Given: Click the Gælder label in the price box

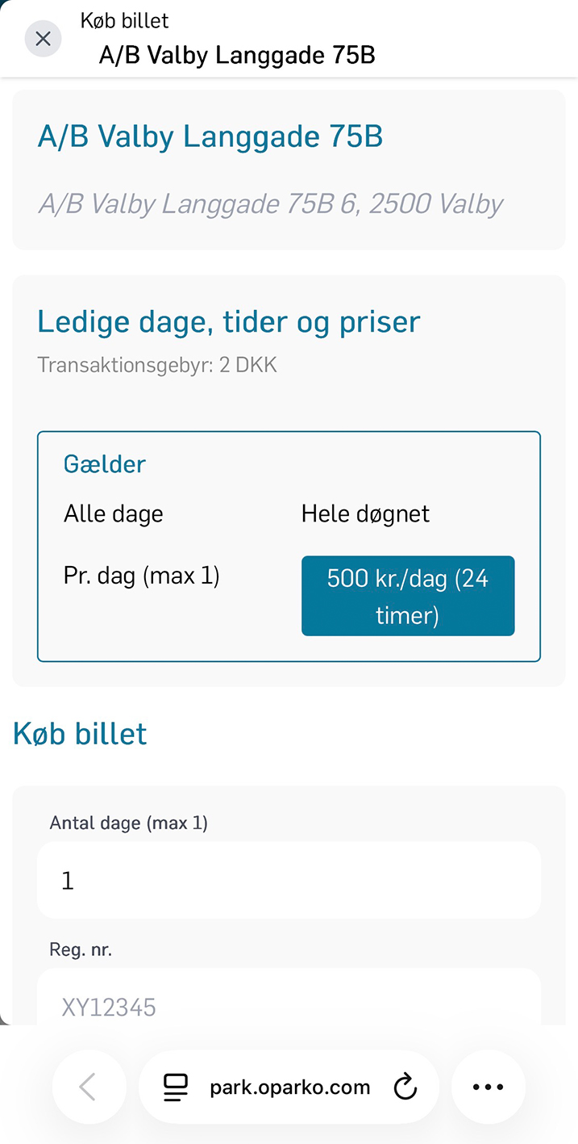Looking at the screenshot, I should pos(105,464).
